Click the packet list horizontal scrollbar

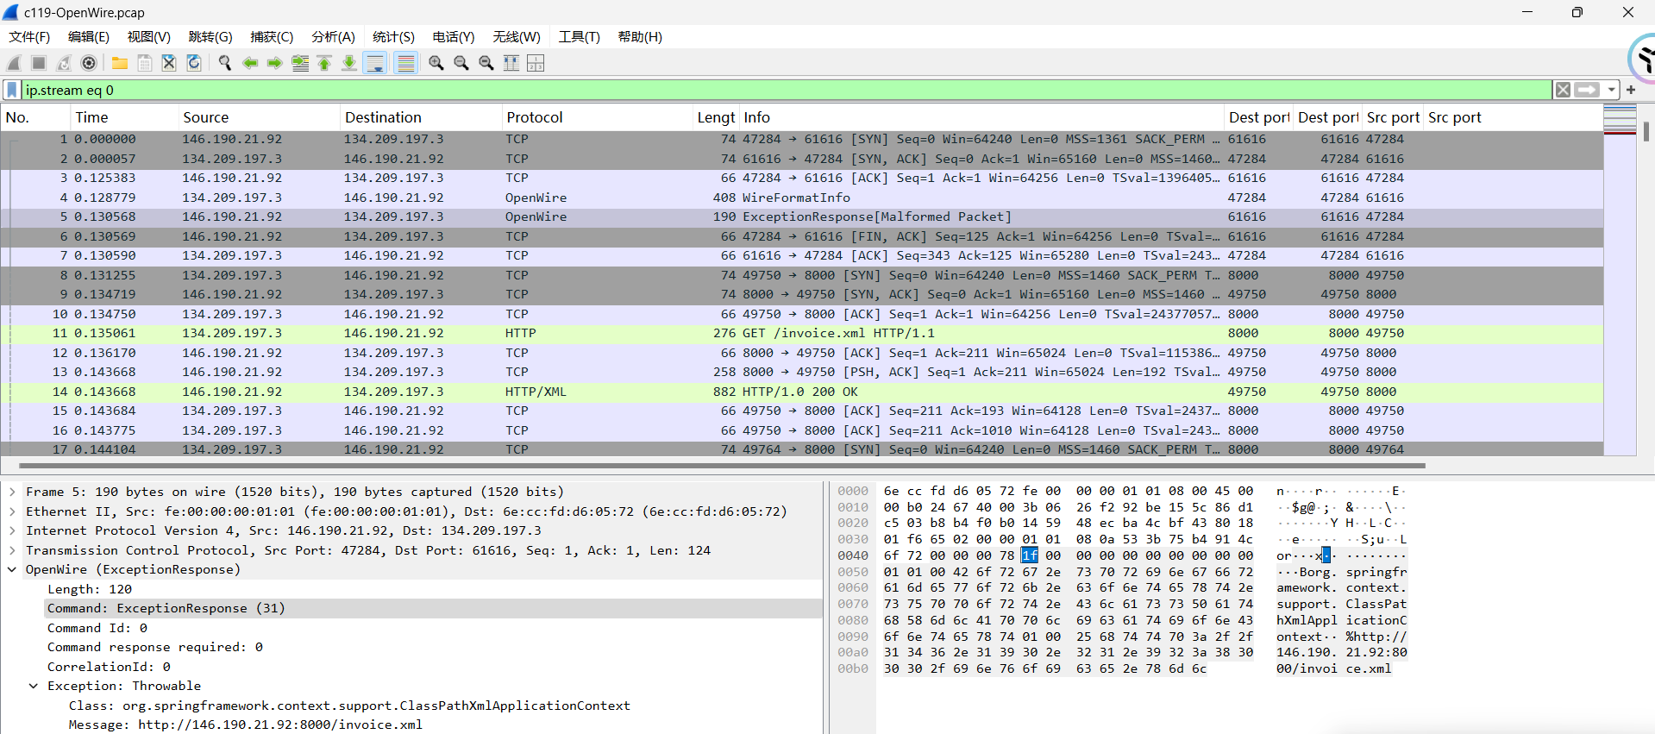pos(721,466)
